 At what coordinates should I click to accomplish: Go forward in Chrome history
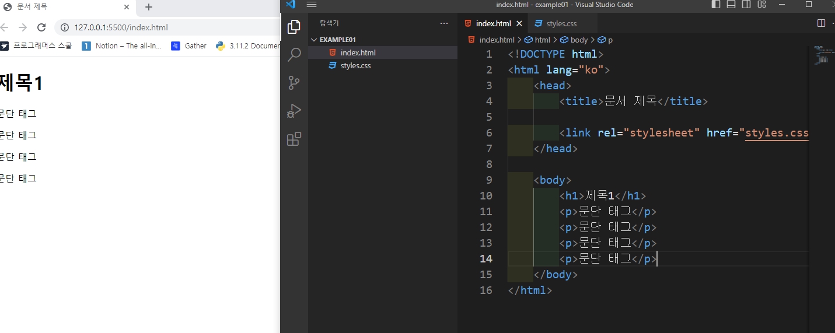22,27
